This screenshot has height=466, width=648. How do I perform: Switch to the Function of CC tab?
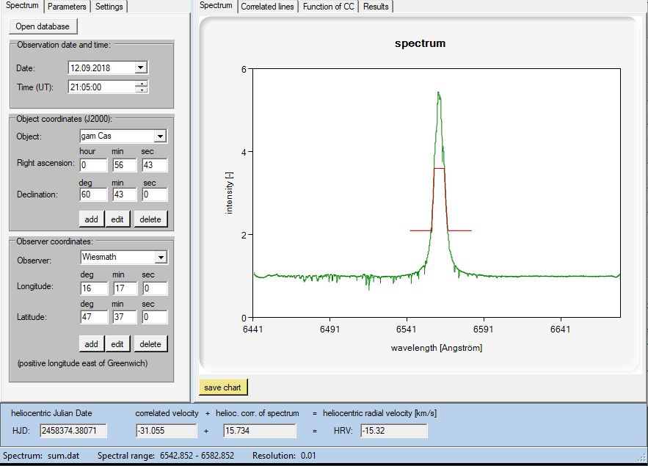tap(329, 7)
